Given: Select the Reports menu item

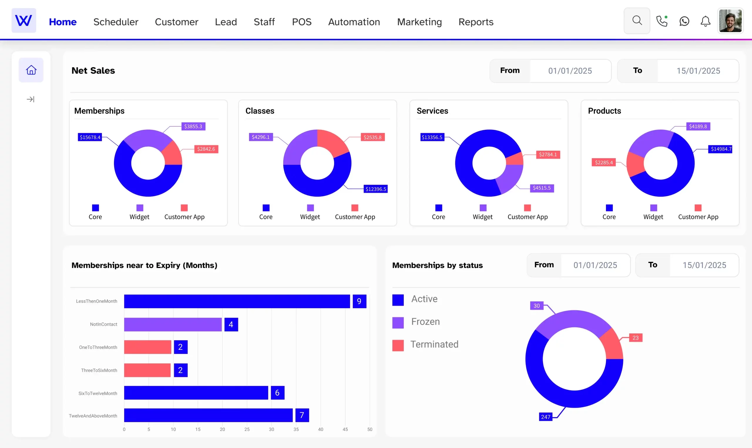Looking at the screenshot, I should point(476,21).
